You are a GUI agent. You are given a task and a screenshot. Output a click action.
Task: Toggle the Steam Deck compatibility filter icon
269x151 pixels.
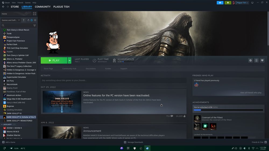click(x=28, y=20)
